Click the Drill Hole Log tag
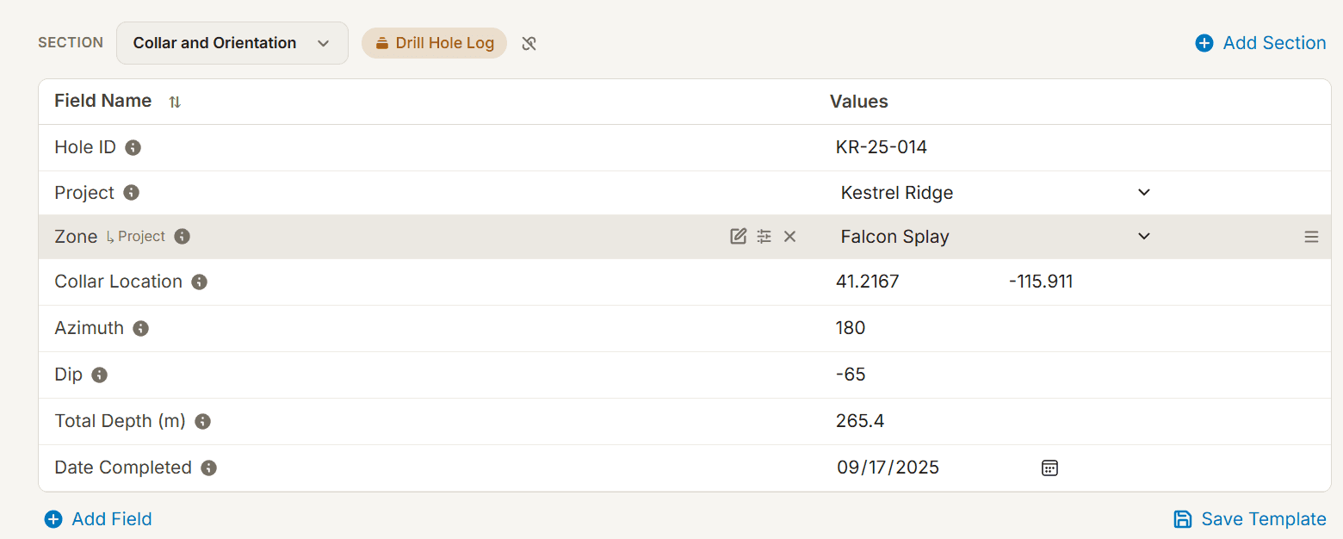 [434, 43]
